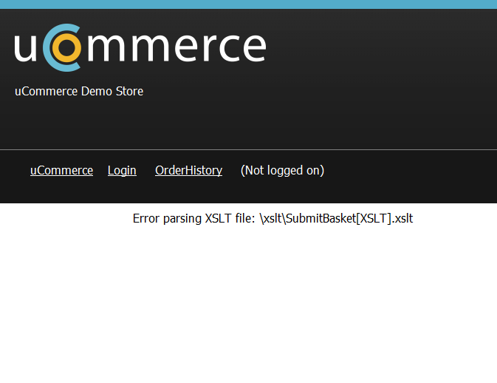Open the uCommerce navigation link
The width and height of the screenshot is (497, 383).
61,170
